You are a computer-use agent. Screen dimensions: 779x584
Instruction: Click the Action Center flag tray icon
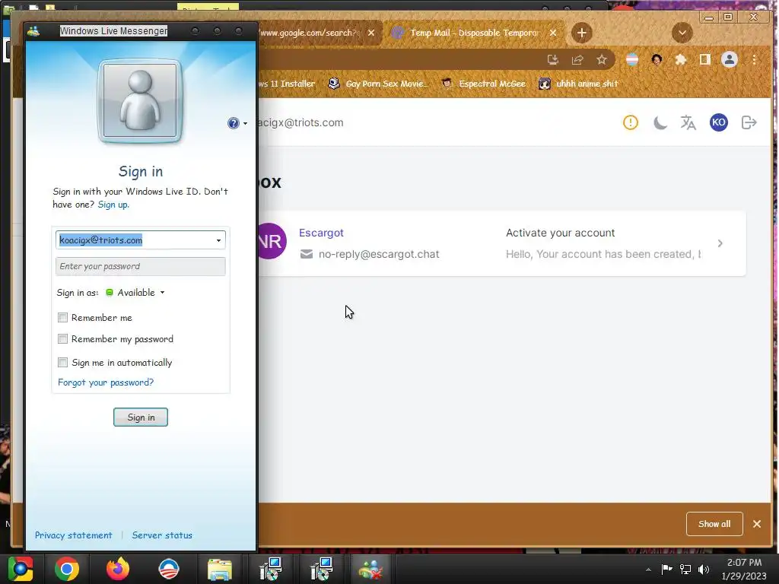666,569
